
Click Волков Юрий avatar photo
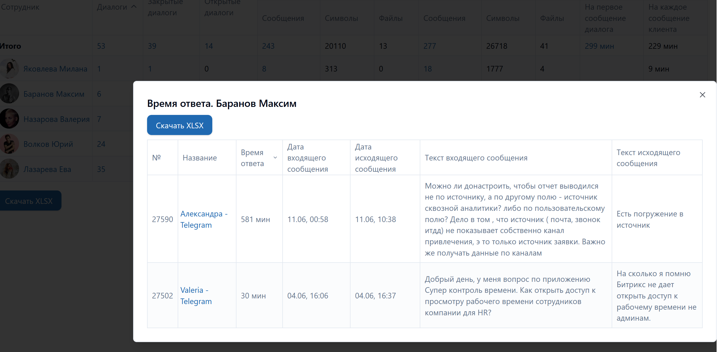(x=10, y=144)
